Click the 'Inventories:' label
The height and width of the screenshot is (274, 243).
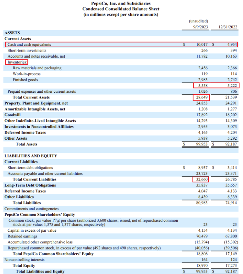point(17,62)
